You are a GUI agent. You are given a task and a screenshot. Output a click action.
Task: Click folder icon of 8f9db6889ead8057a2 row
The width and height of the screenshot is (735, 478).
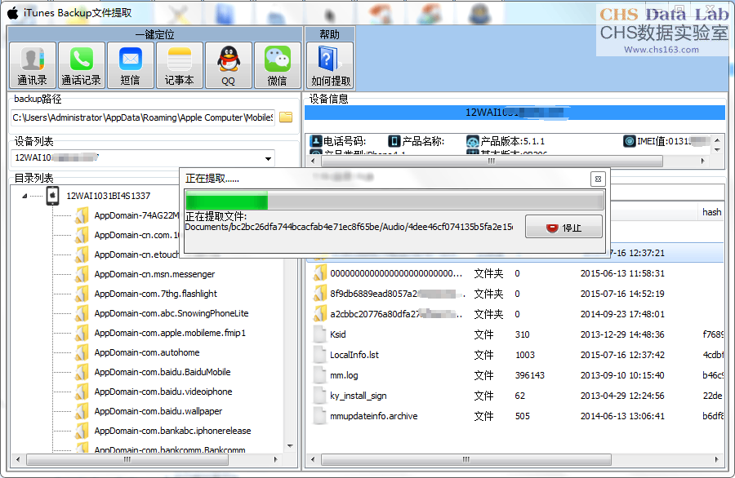[319, 294]
